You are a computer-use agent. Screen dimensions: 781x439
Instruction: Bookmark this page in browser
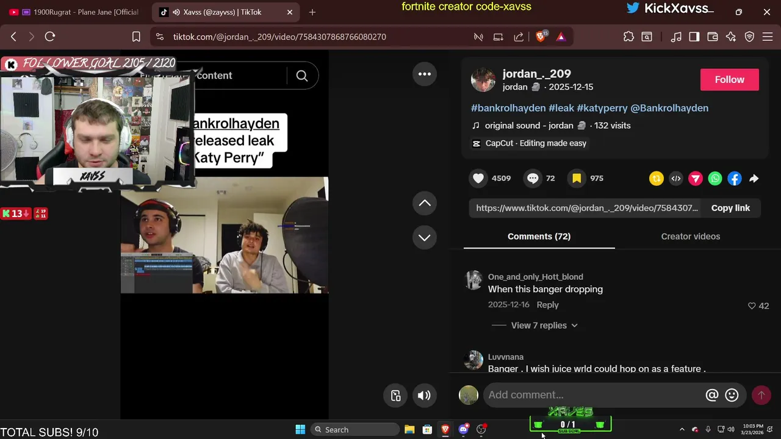136,37
